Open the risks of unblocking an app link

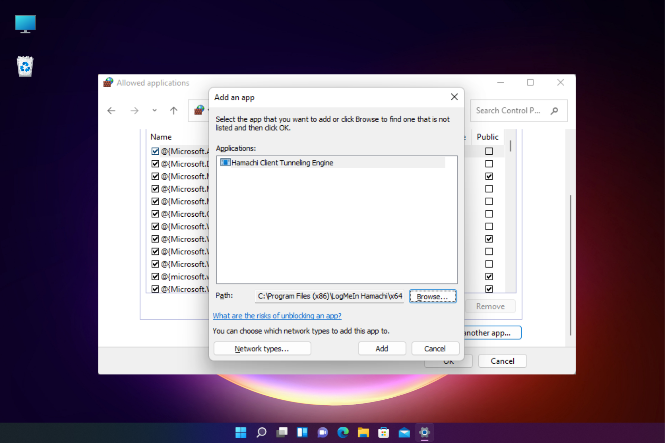(277, 316)
